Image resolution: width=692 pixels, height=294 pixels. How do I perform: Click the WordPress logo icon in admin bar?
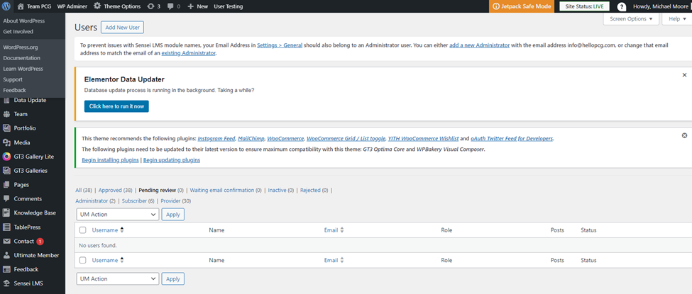click(7, 6)
